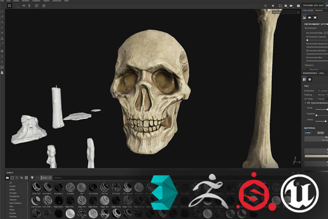Select the Dust Surface shelf thumbnail

coord(36,201)
